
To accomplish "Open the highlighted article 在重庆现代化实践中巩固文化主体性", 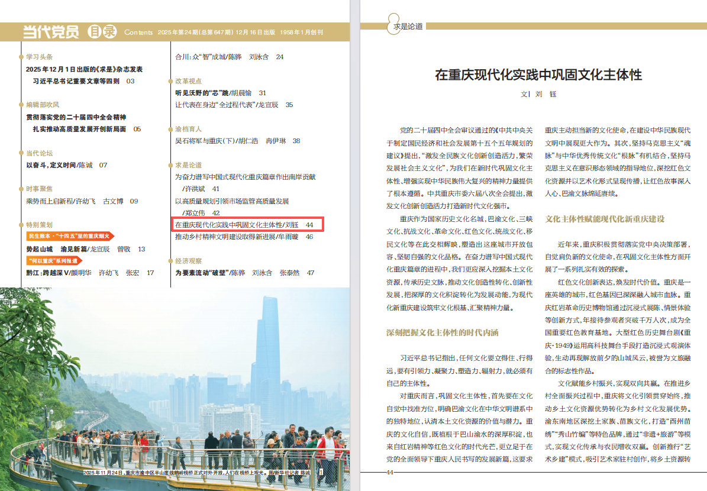I will 248,225.
